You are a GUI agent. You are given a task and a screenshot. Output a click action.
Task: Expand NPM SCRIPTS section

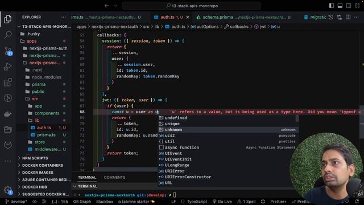point(44,158)
